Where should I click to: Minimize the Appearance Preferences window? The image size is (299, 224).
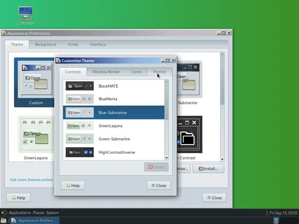click(x=219, y=33)
